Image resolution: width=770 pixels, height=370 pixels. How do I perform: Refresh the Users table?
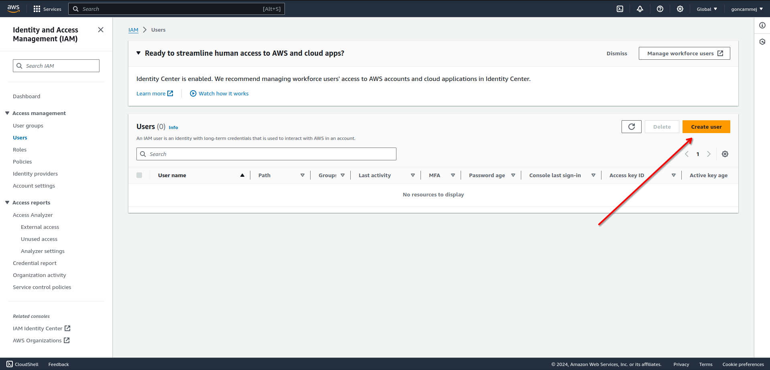[632, 127]
